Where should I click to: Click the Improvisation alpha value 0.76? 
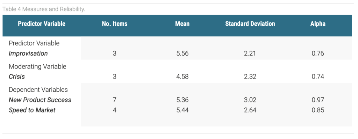(x=318, y=54)
